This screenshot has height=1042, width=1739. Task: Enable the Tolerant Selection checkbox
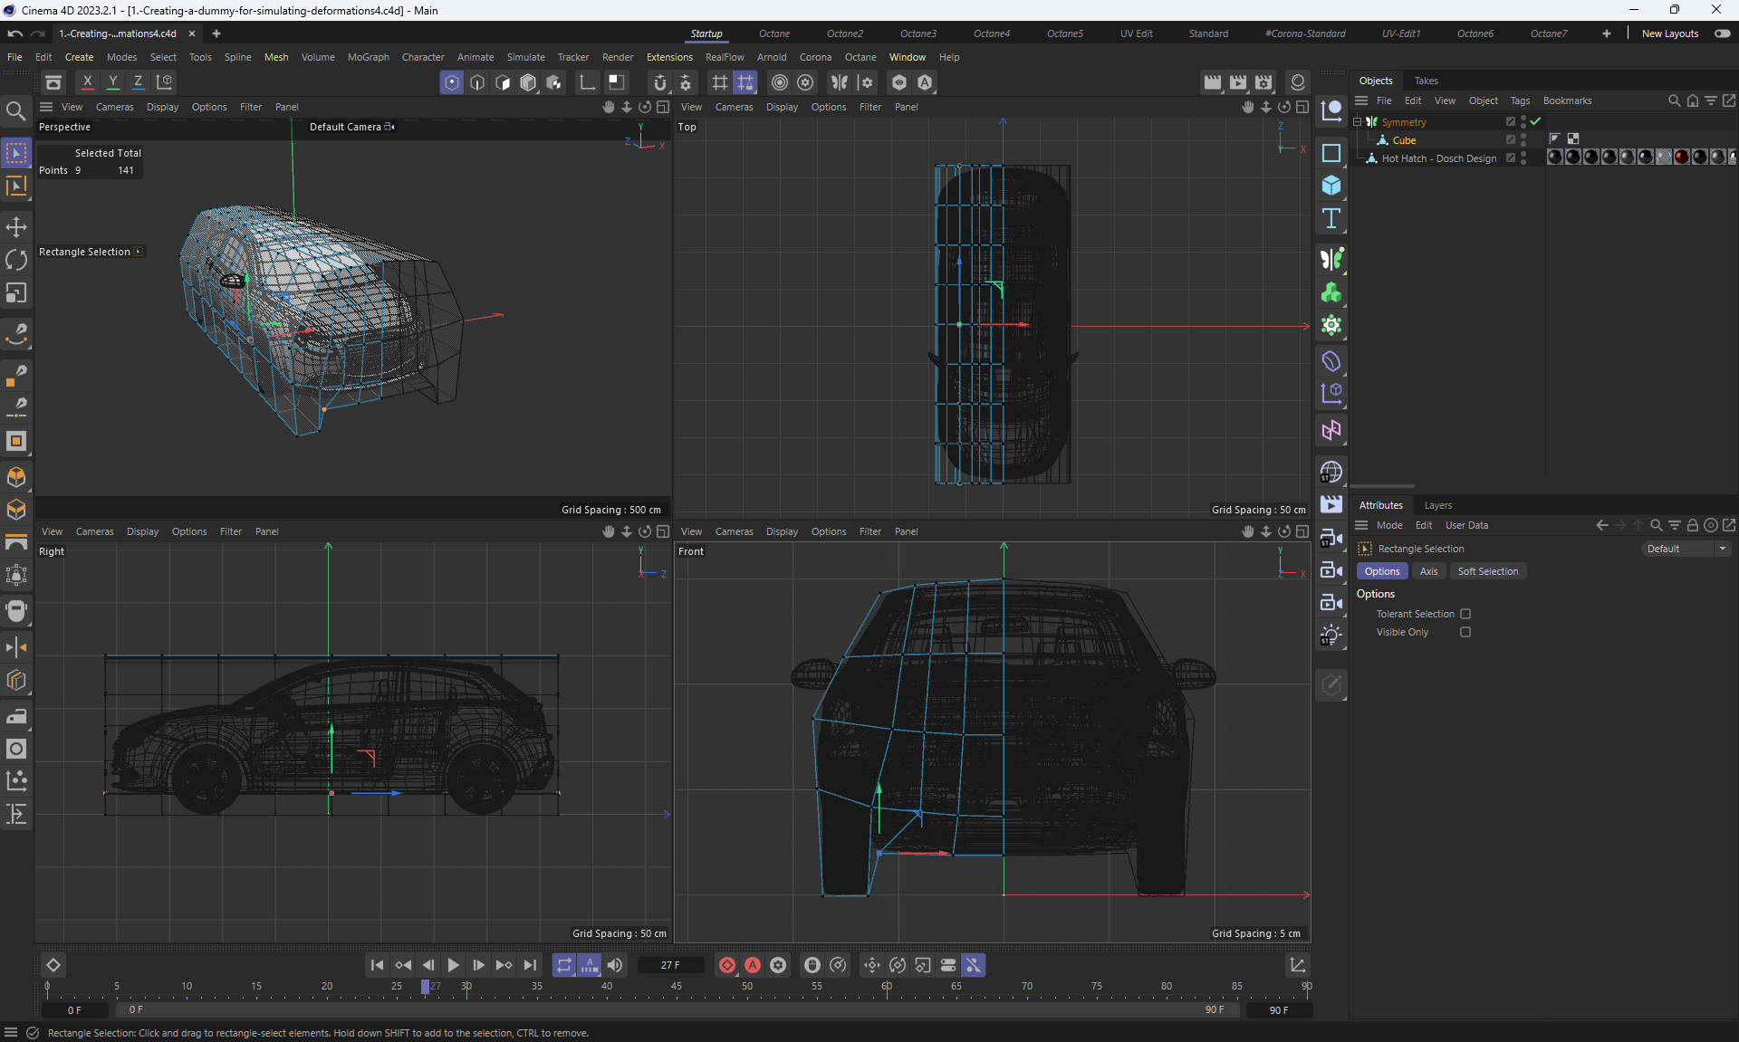[x=1465, y=614]
